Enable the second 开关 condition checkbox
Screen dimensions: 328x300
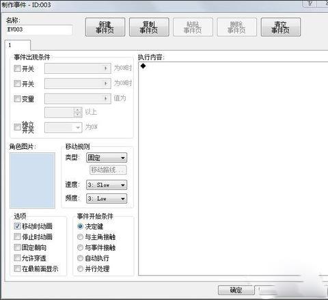pos(17,83)
